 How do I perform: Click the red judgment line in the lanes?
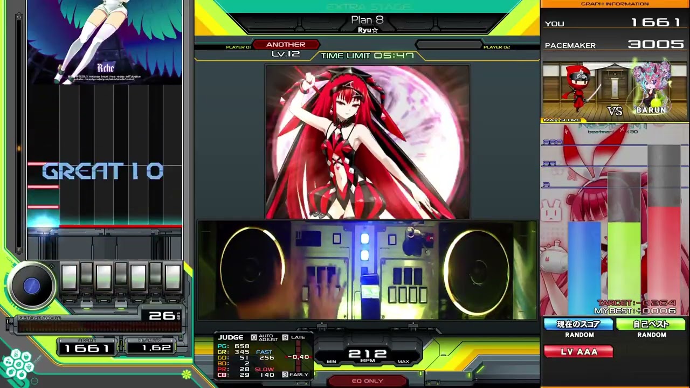point(120,226)
